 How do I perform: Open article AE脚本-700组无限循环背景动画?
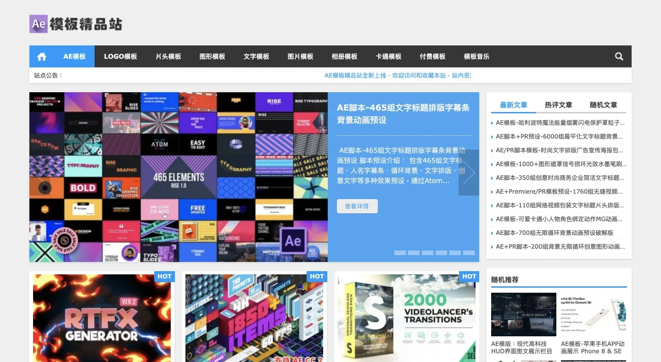tap(555, 233)
